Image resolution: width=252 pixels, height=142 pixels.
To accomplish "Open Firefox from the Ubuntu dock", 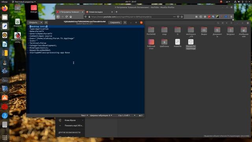I will [5, 8].
